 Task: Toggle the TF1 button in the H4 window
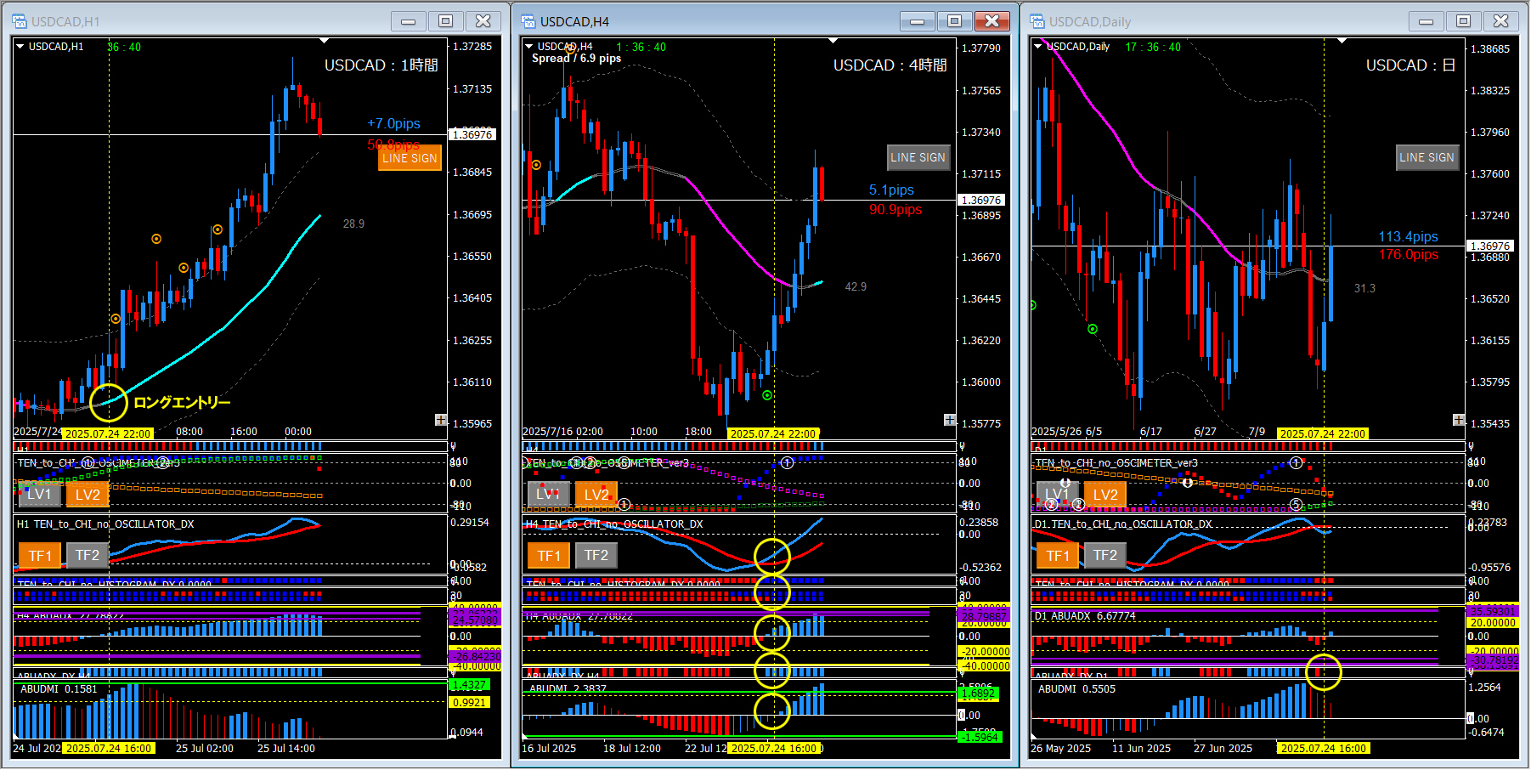pos(549,556)
